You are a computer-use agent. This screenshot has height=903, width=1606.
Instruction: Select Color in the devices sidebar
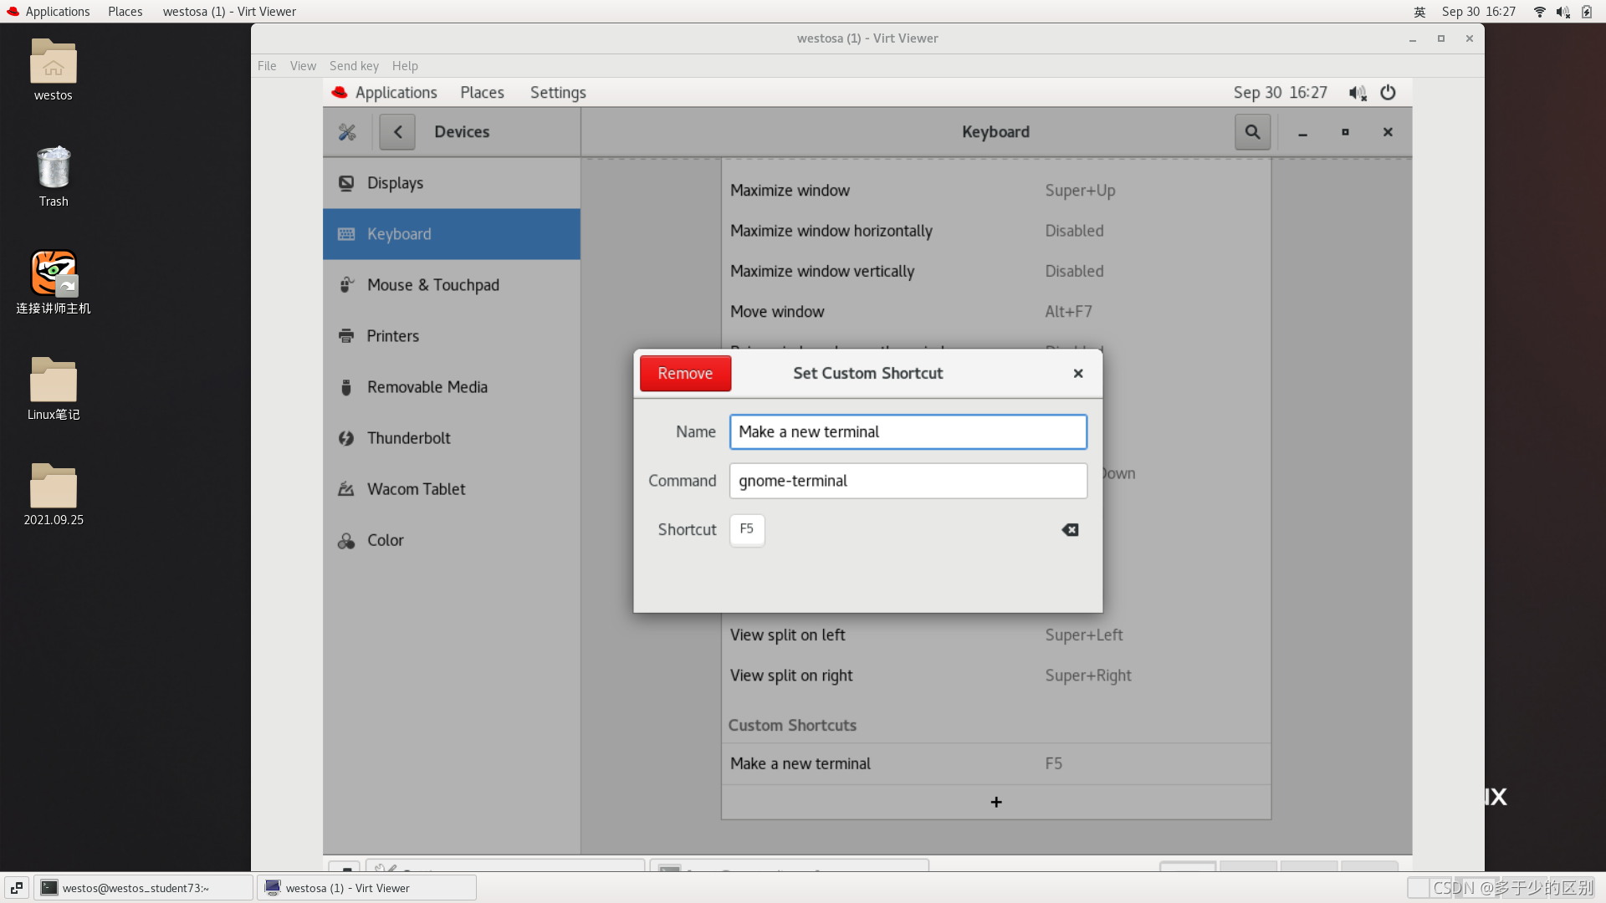(385, 540)
